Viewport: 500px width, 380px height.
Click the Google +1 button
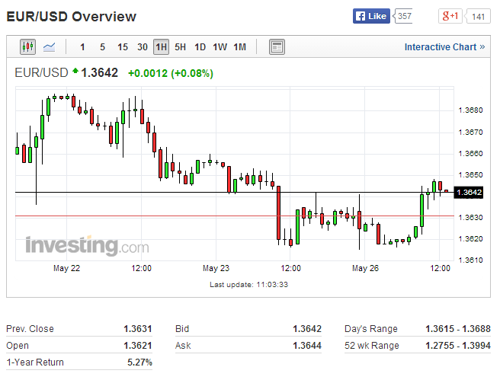point(450,16)
